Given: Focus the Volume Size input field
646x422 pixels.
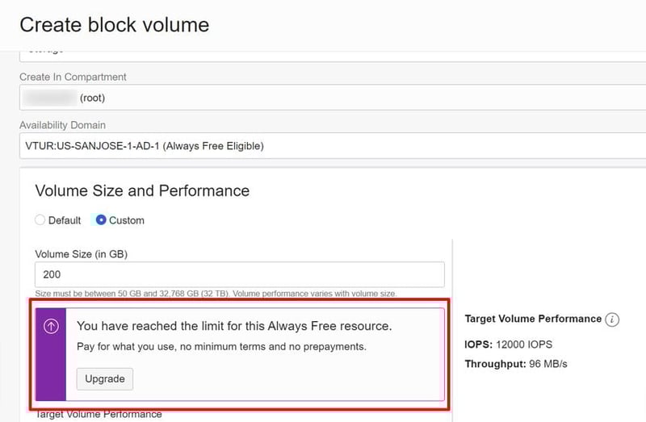Looking at the screenshot, I should [240, 274].
